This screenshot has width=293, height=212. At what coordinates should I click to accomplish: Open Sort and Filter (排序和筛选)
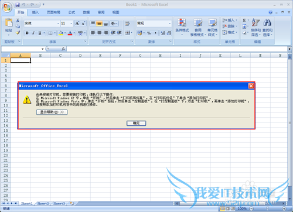pos(255,28)
